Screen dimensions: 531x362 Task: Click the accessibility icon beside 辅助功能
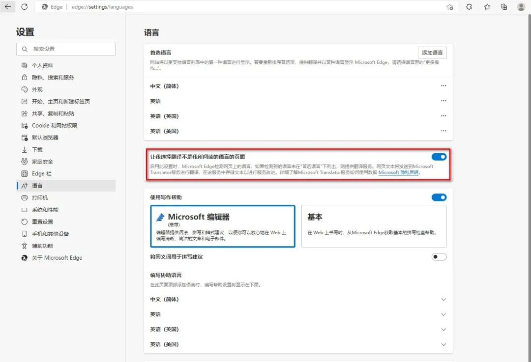(25, 246)
